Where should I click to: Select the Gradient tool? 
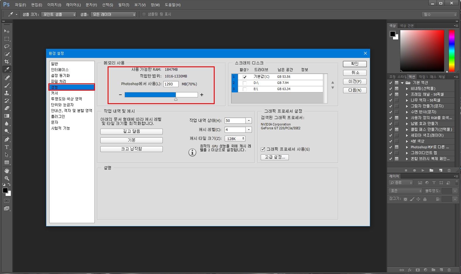click(7, 116)
